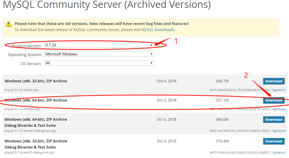
Task: Download the Windows 64-bit ZIP Archive 321.1M
Action: pyautogui.click(x=274, y=100)
